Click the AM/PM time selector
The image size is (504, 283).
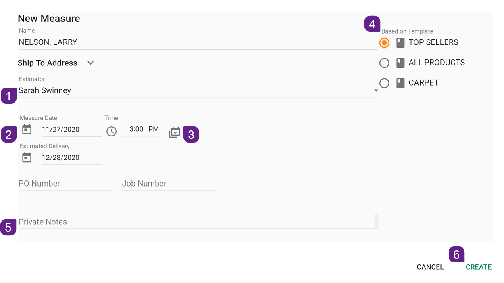pos(154,129)
